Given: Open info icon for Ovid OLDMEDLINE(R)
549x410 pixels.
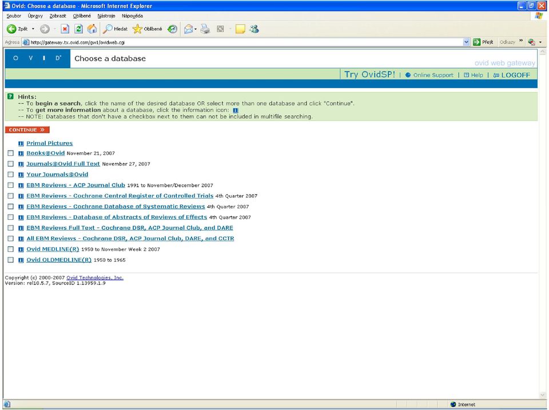Looking at the screenshot, I should tap(21, 260).
